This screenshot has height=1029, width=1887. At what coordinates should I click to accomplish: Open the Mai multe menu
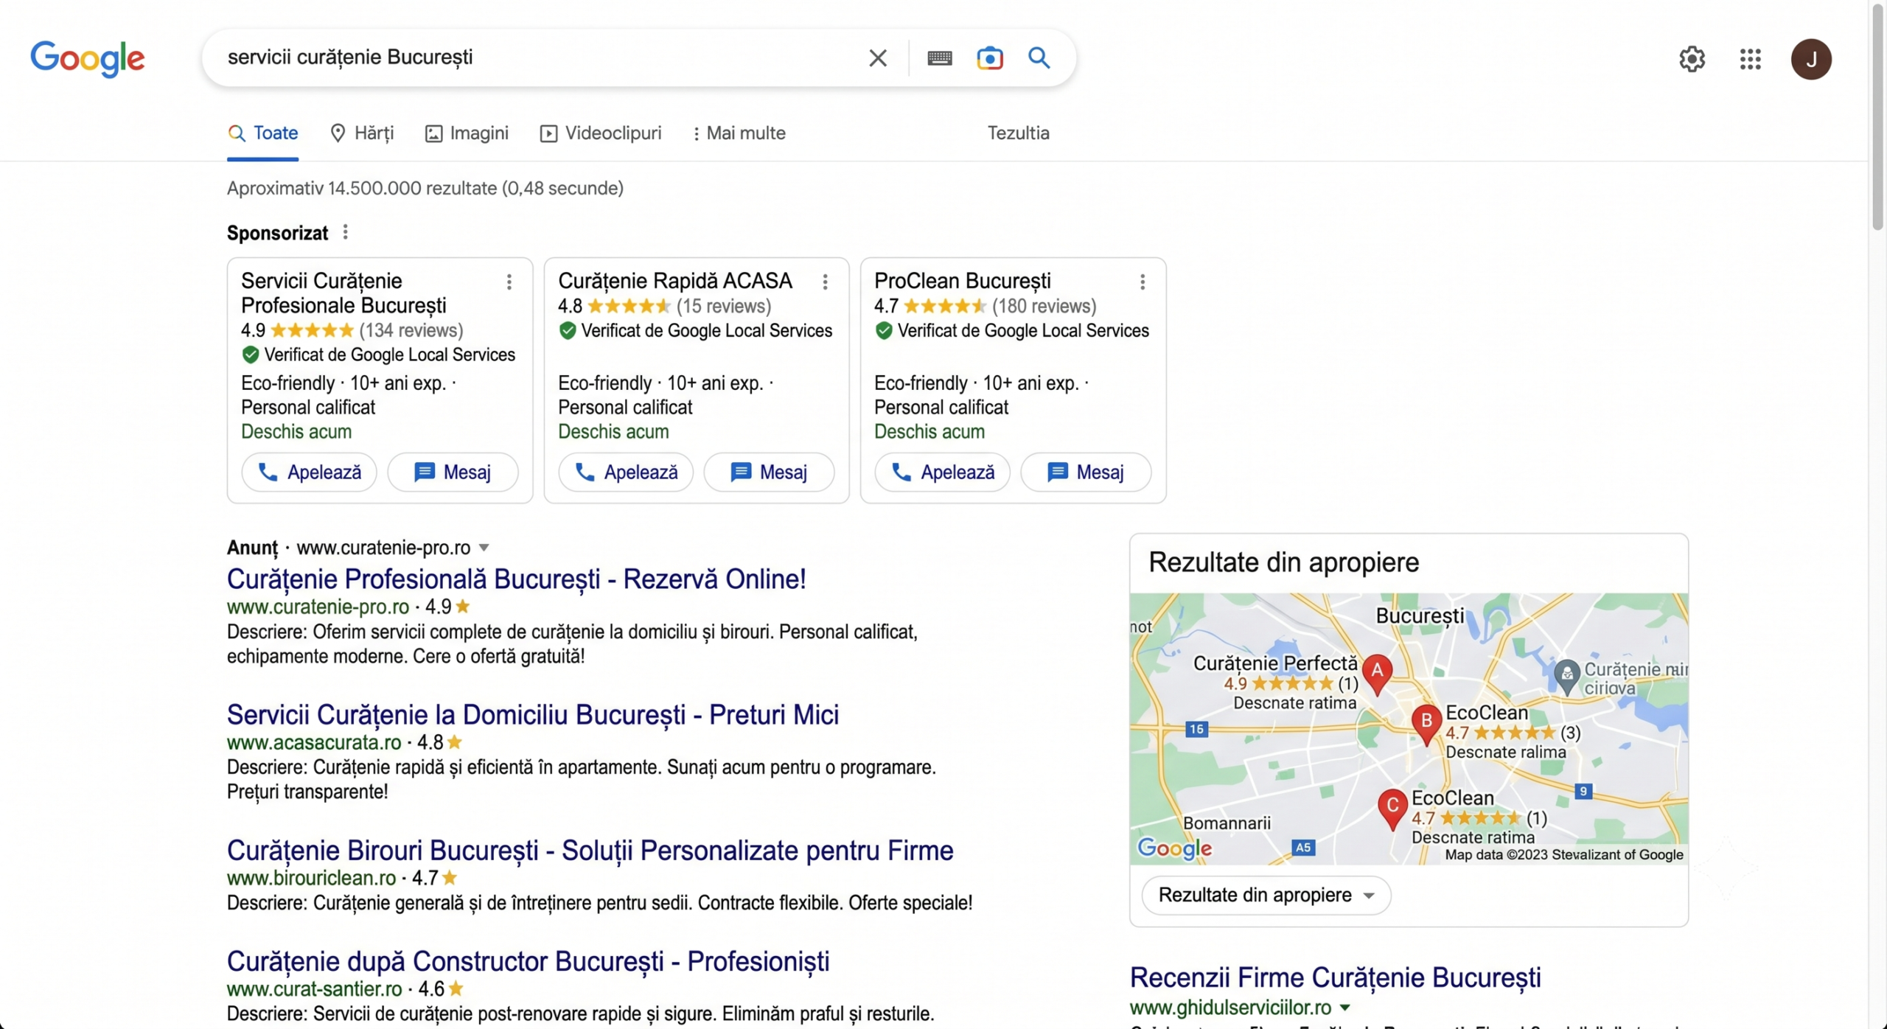pos(739,133)
